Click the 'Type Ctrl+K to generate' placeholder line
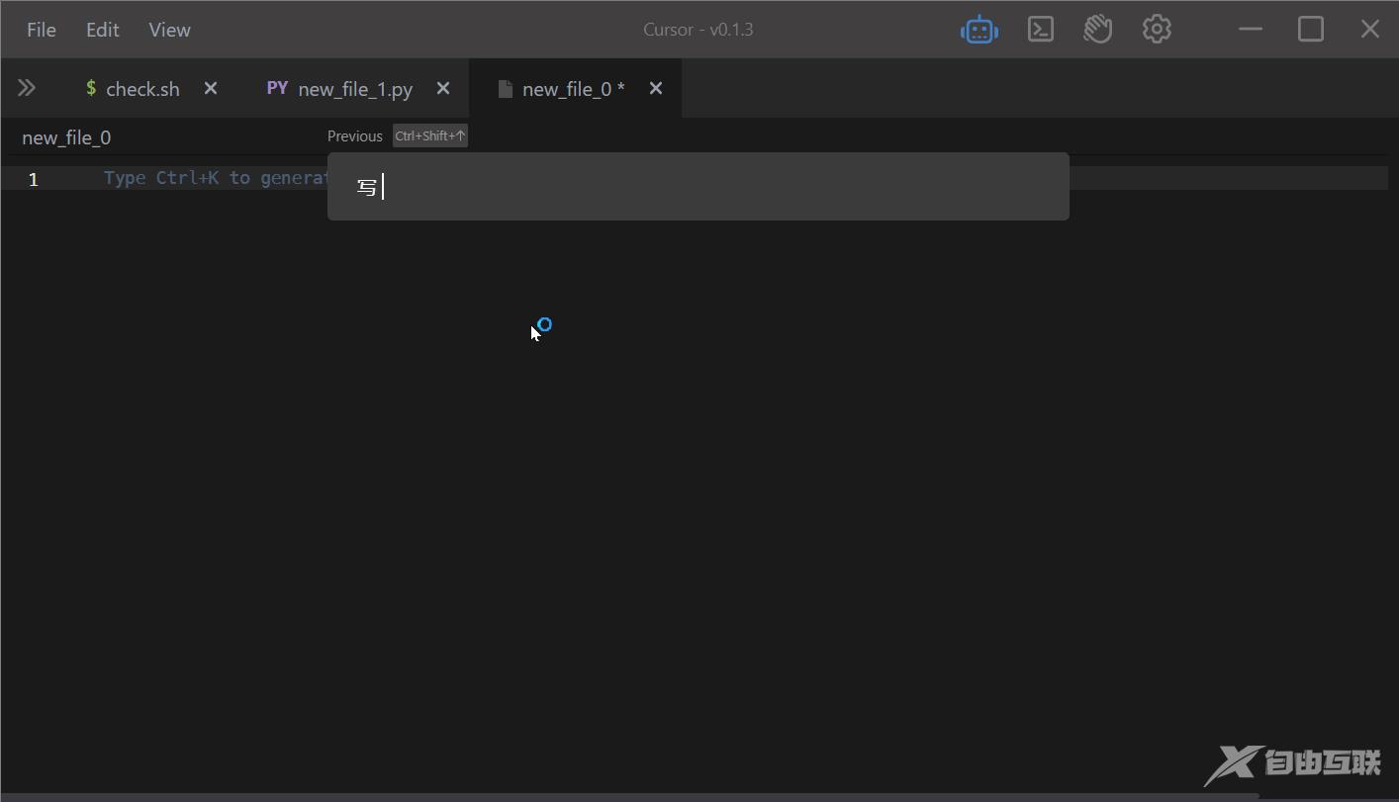Image resolution: width=1399 pixels, height=802 pixels. point(216,178)
